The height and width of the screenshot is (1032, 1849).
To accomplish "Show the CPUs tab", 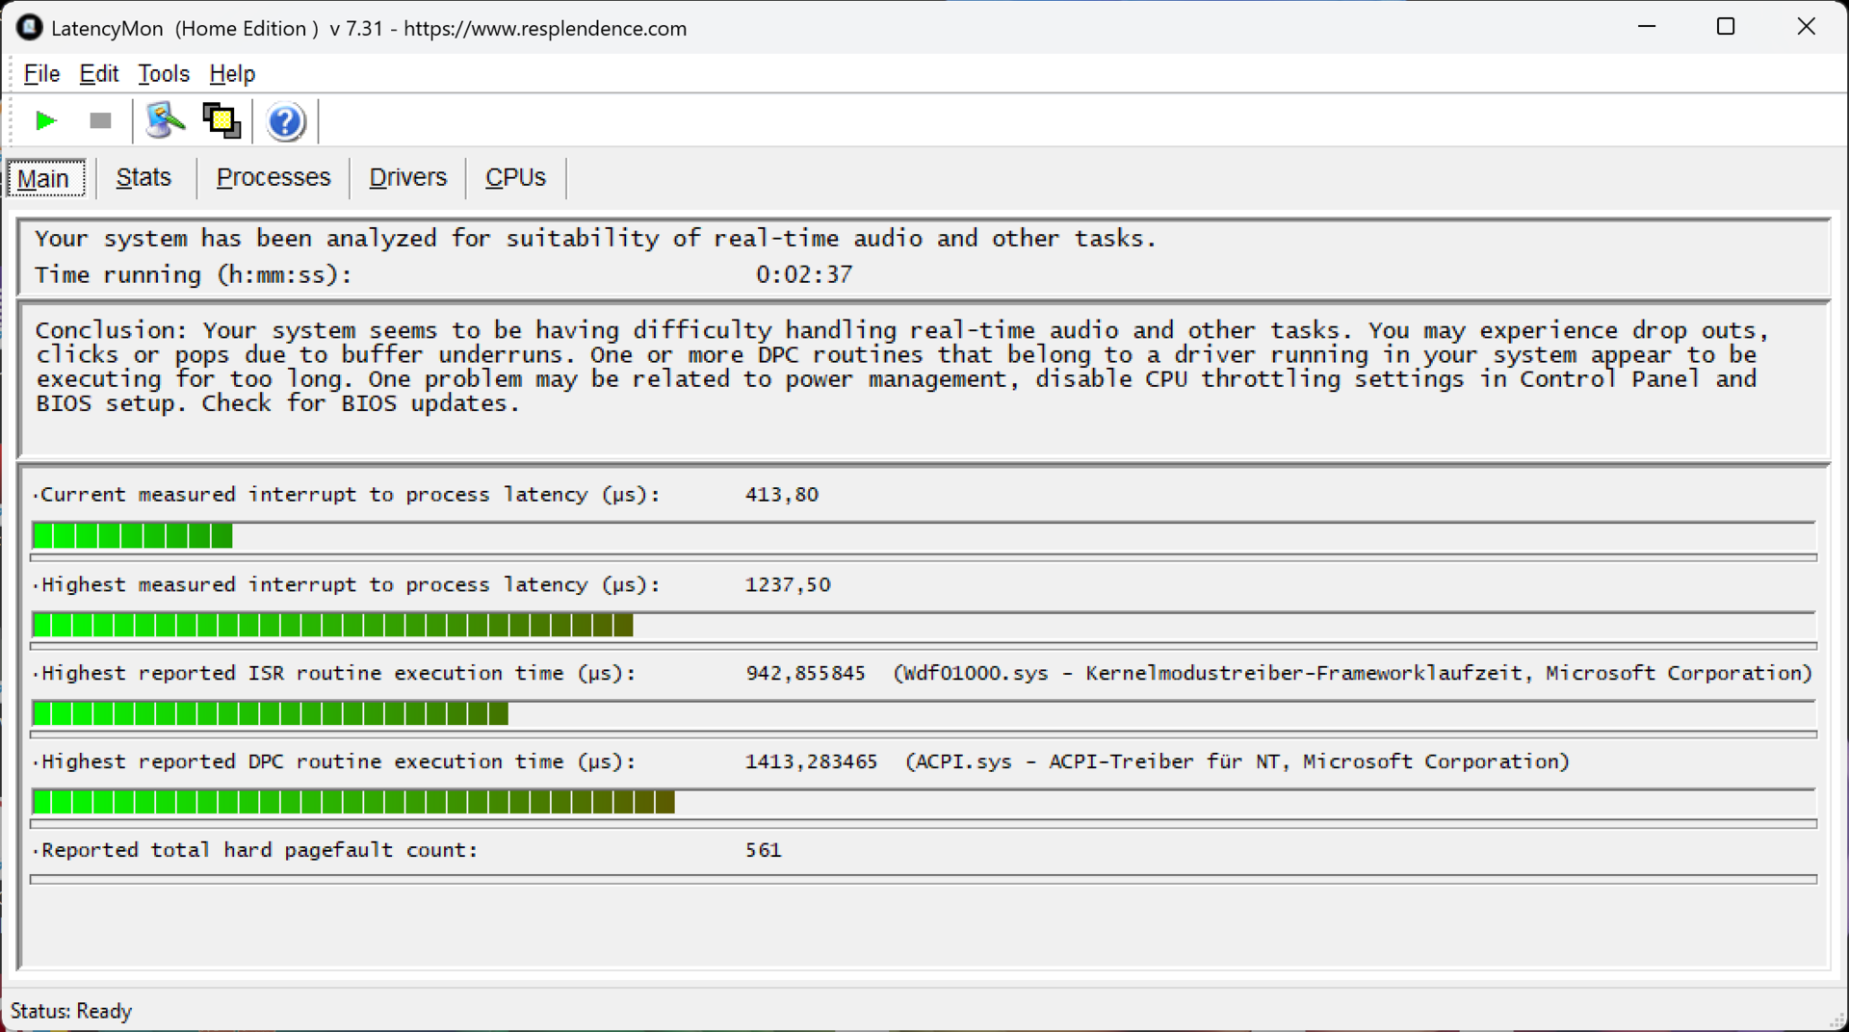I will coord(515,178).
